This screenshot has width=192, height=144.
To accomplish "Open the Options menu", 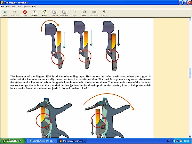I will click(26, 7).
